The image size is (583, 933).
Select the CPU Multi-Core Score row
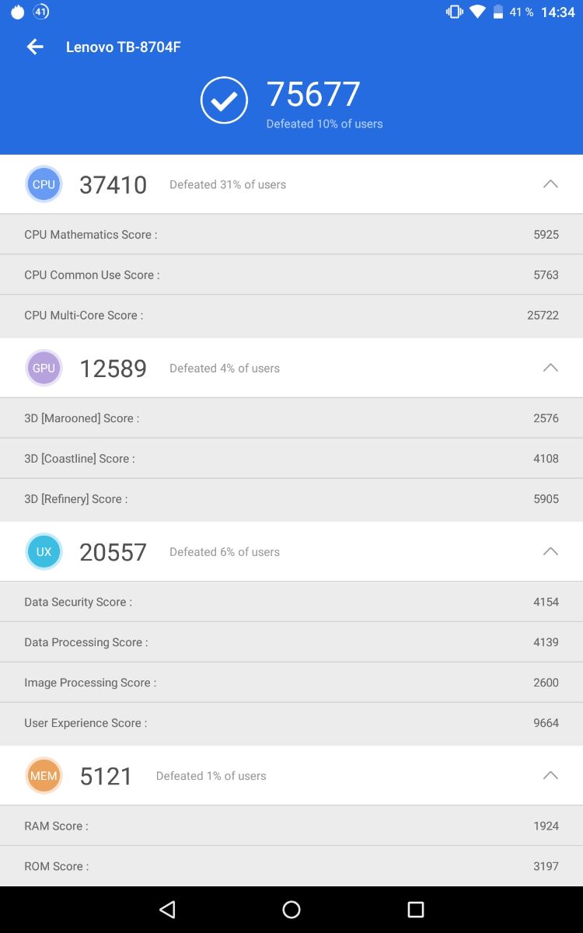tap(291, 316)
